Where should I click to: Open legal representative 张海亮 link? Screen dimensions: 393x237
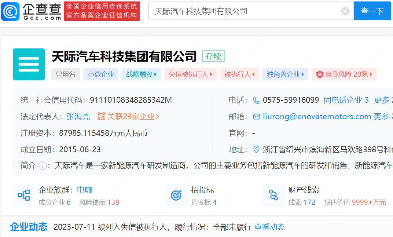click(x=78, y=116)
